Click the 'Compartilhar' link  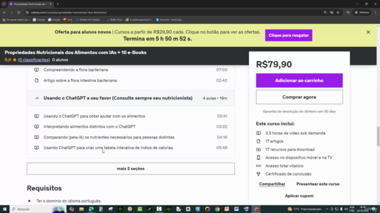click(272, 184)
